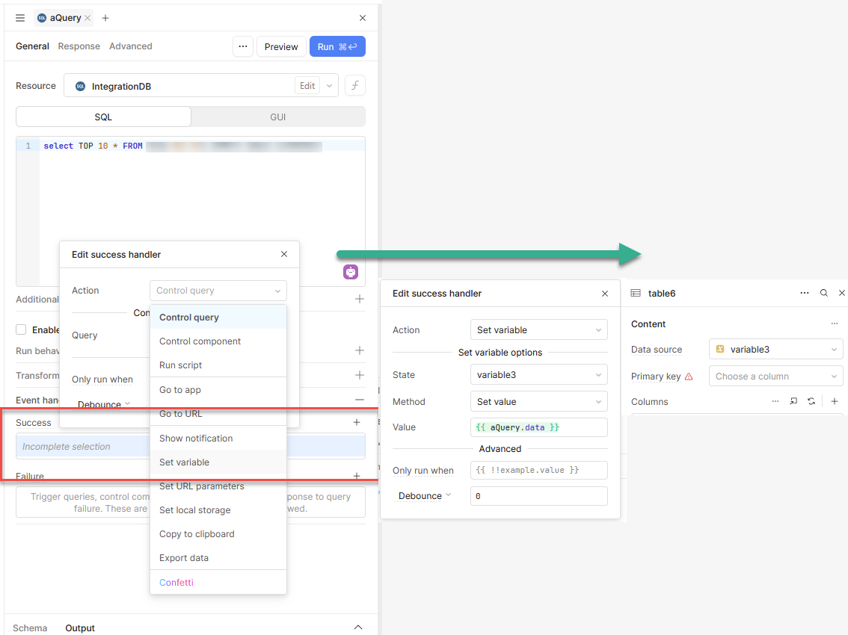Add a Failure event handler

(357, 476)
